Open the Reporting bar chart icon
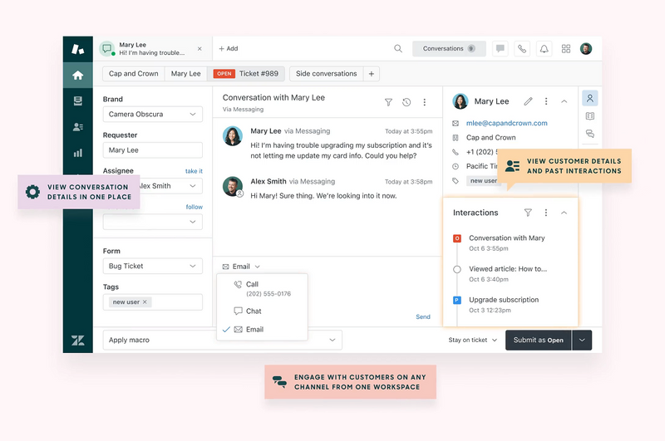665x441 pixels. [x=77, y=153]
